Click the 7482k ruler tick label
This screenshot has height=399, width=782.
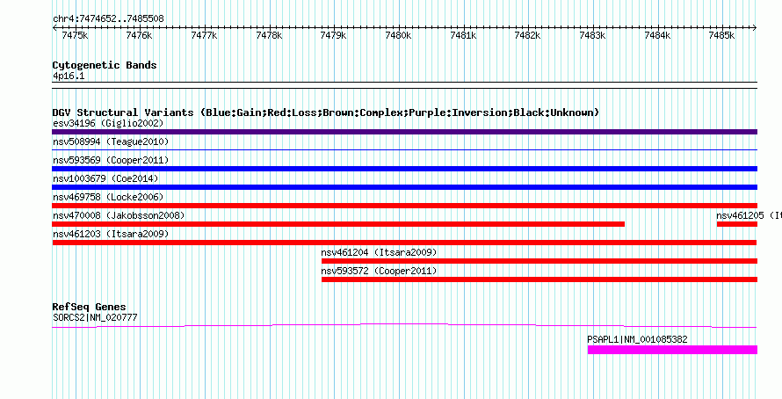click(x=528, y=35)
